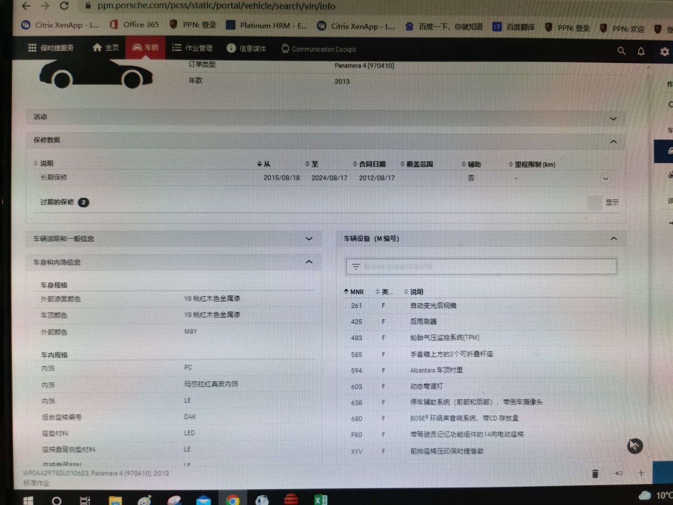Click the filter icon in the equipment search box
673x505 pixels.
tap(356, 267)
